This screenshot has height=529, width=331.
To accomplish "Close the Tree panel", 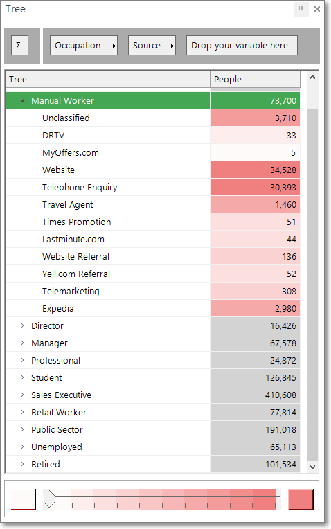I will pos(317,9).
